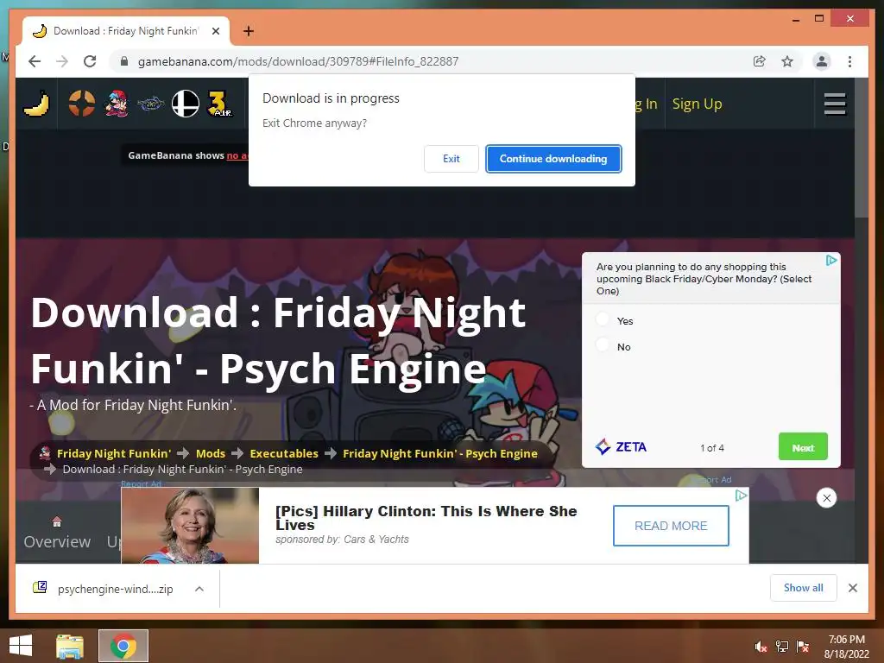Screen dimensions: 884x663
Task: Click the Sign Up link
Action: [x=697, y=104]
